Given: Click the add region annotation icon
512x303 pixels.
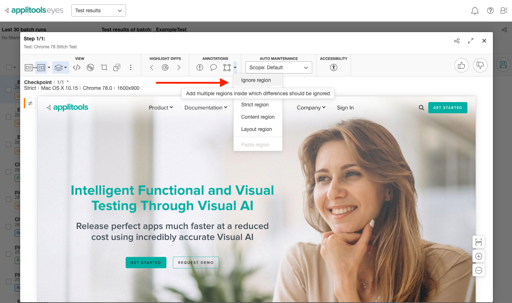Looking at the screenshot, I should point(227,67).
